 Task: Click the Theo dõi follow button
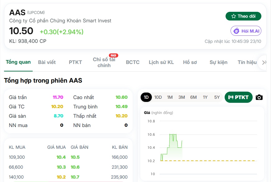[x=243, y=16]
